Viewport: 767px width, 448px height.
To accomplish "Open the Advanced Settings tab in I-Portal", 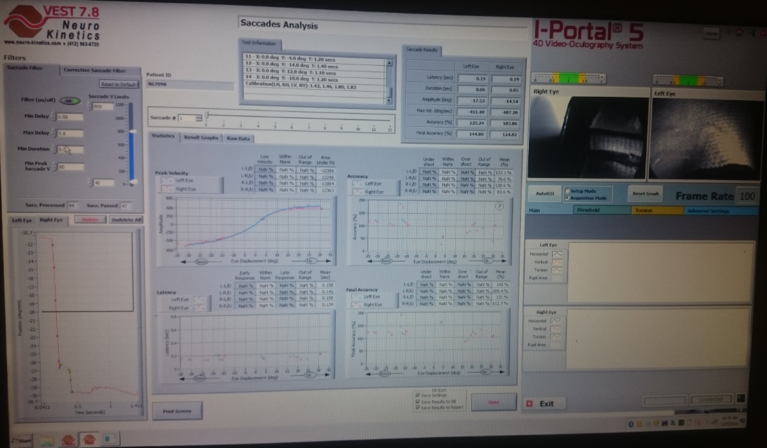I will tap(721, 211).
